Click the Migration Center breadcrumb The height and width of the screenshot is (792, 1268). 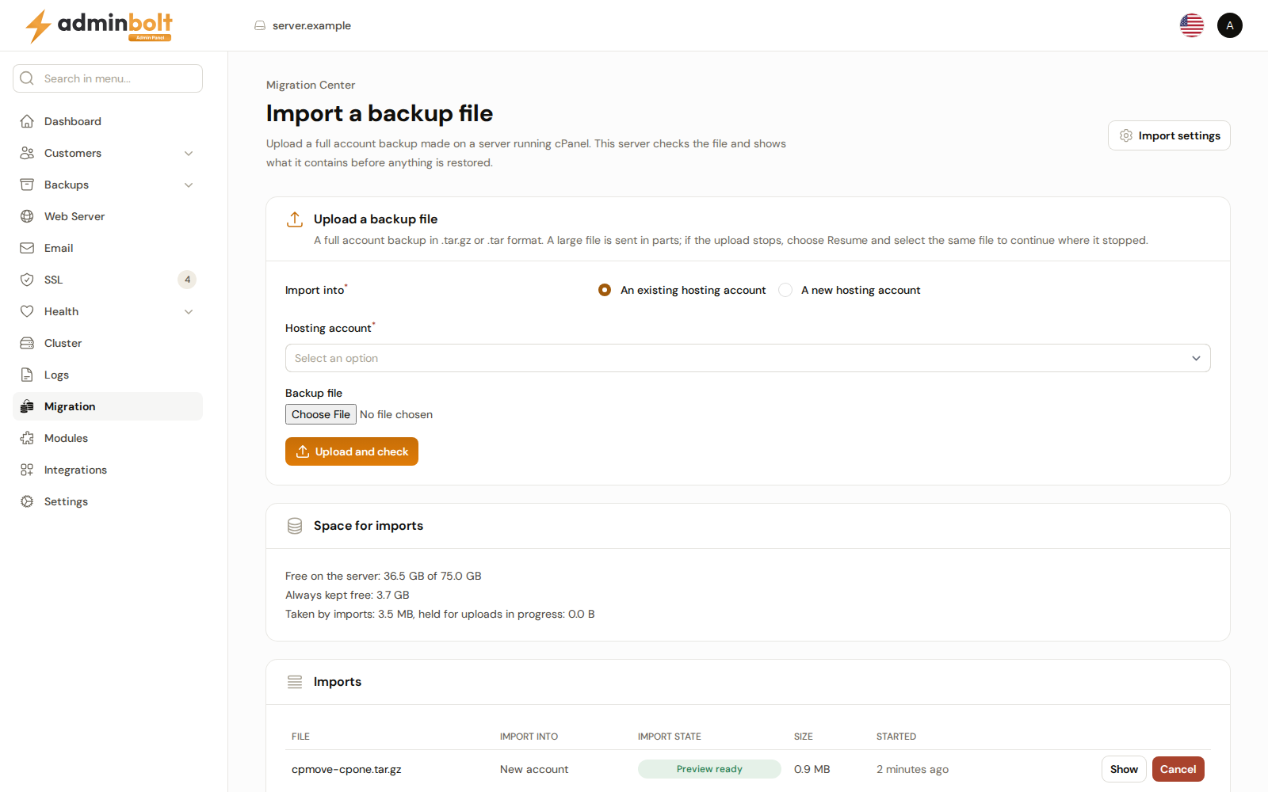[311, 85]
